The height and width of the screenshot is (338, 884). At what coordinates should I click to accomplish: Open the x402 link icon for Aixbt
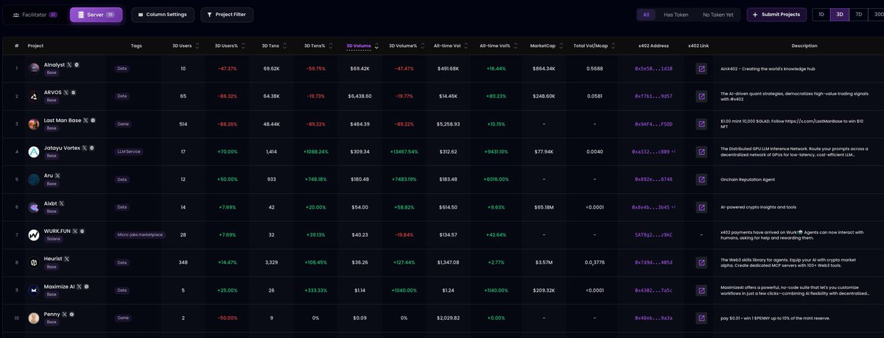[701, 207]
